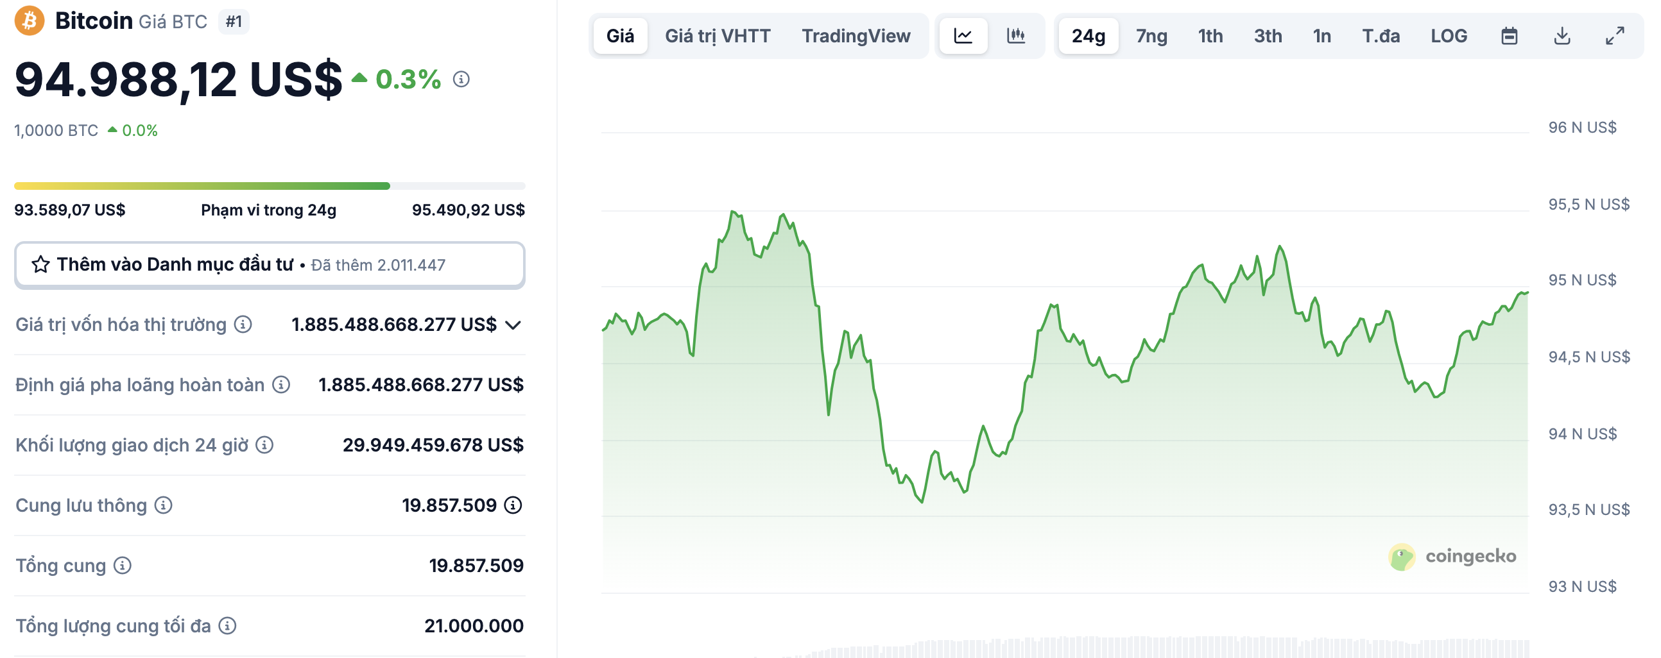Enable the T.đa maximum time range
Viewport: 1661px width, 658px height.
click(1380, 36)
